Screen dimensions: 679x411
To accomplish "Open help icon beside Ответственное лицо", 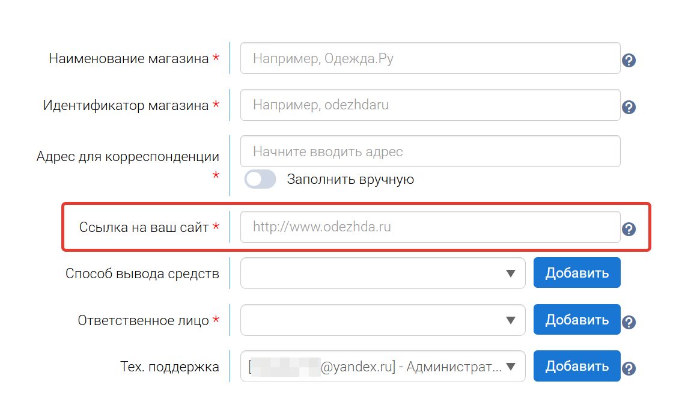I will pos(629,322).
